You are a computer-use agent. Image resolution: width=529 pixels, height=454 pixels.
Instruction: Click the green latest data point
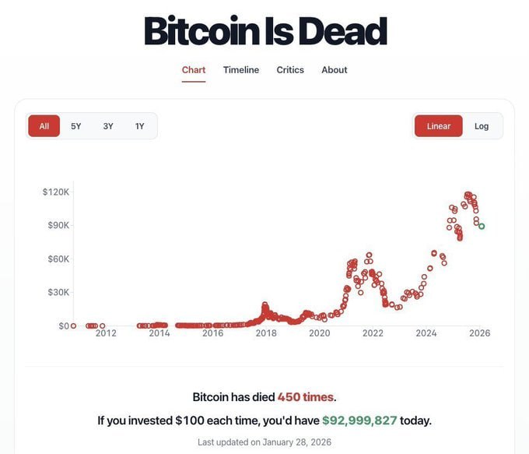click(482, 227)
